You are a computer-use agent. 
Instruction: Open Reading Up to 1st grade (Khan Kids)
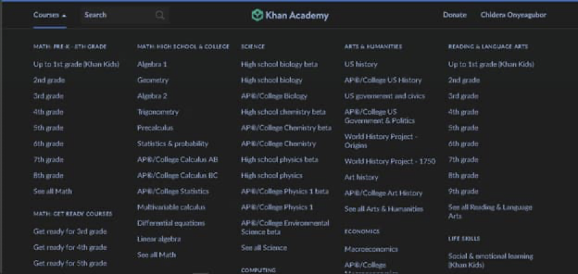click(x=491, y=64)
